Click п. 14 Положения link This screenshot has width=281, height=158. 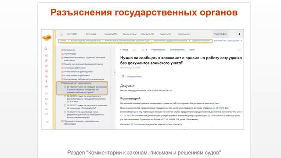coord(216,116)
